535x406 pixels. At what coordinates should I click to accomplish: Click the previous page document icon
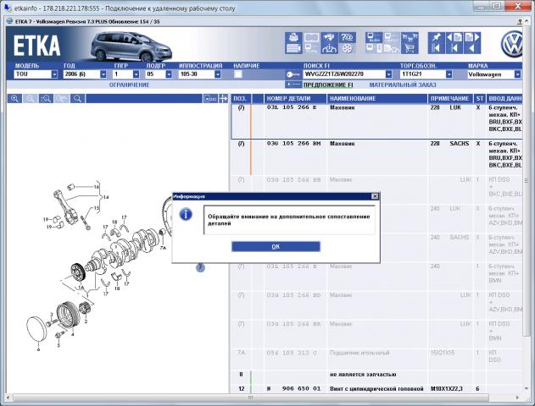pos(454,37)
